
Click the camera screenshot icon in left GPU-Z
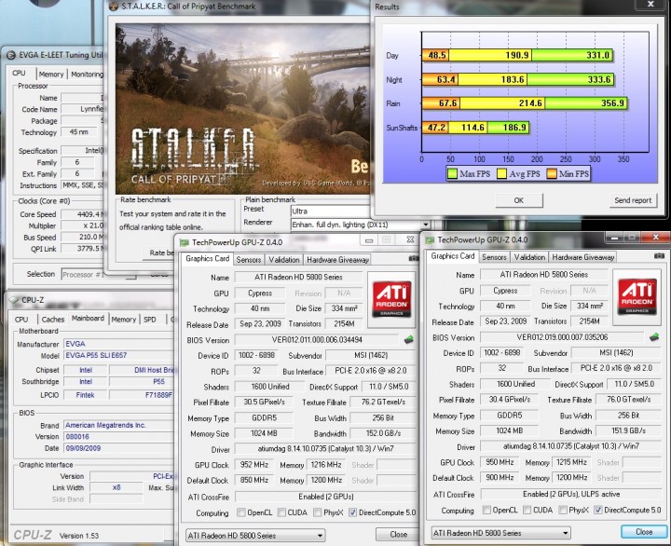coord(414,258)
